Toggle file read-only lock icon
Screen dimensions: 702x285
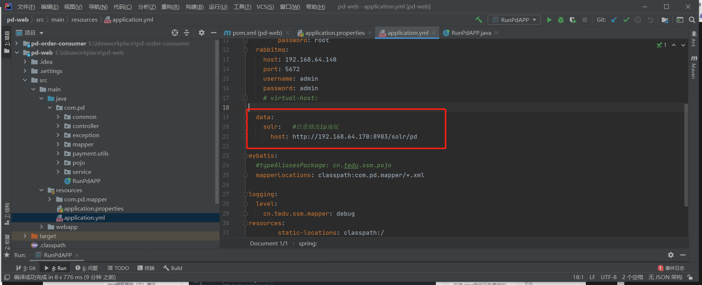click(690, 277)
